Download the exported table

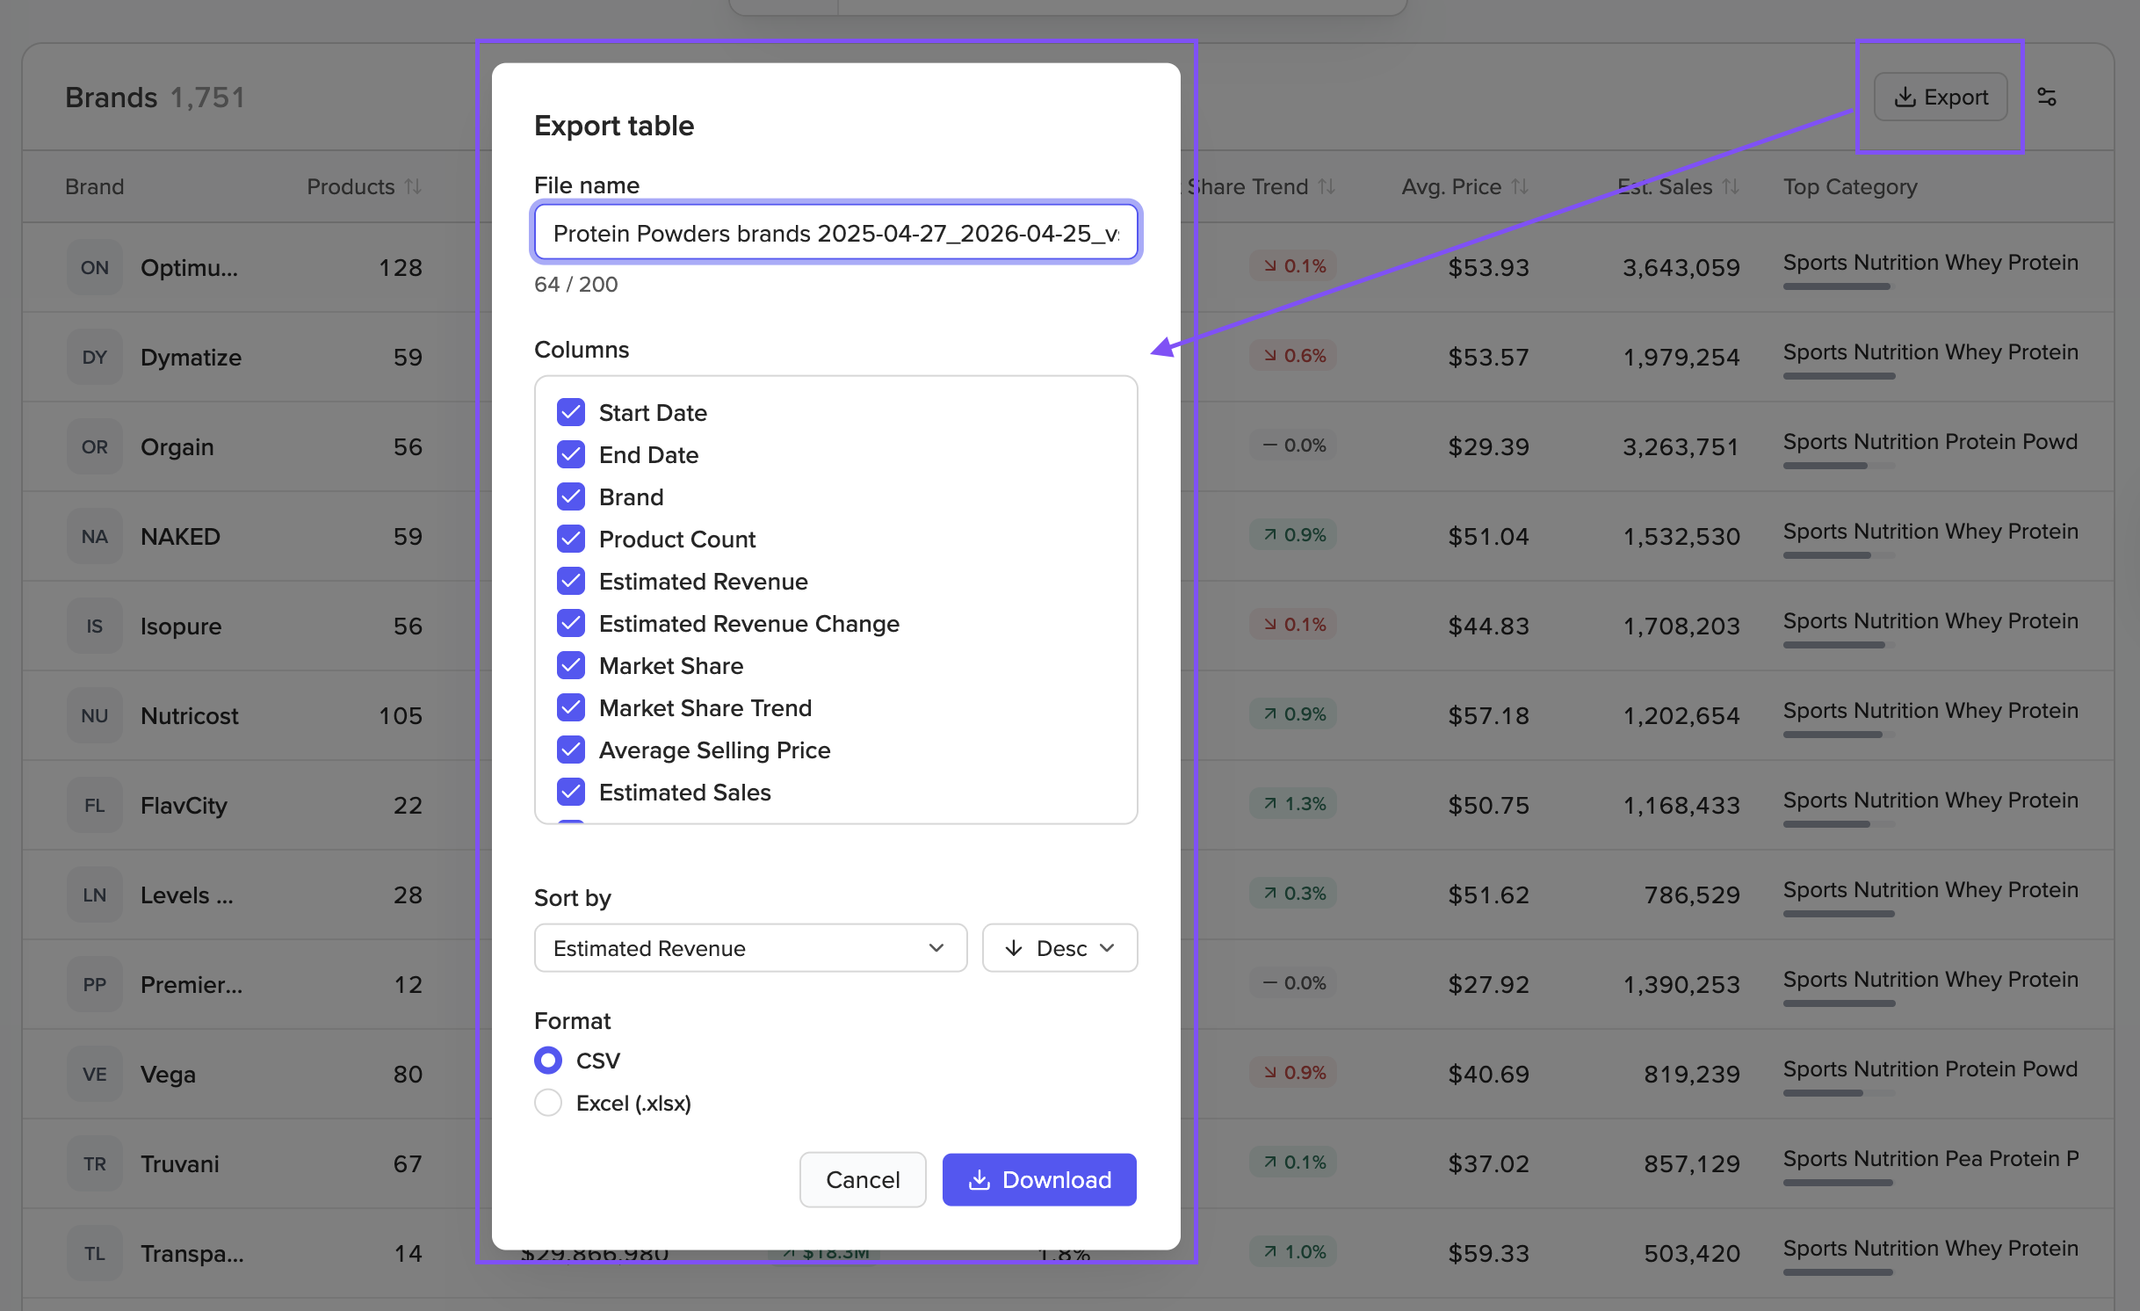(1039, 1180)
